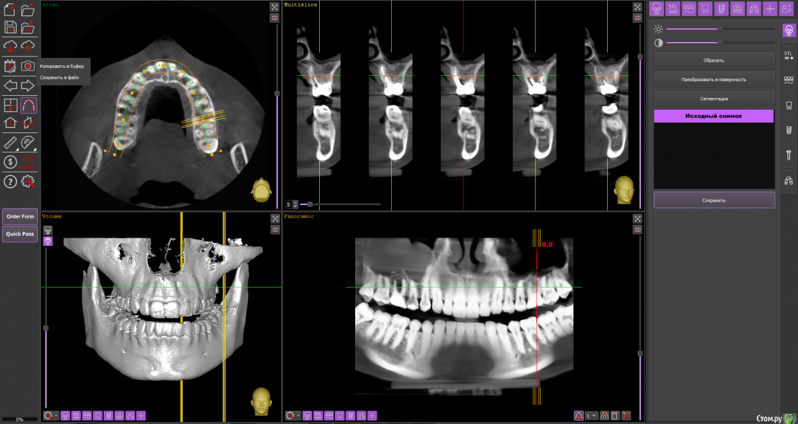Select the ruler measurement tool
This screenshot has width=798, height=424.
click(10, 142)
